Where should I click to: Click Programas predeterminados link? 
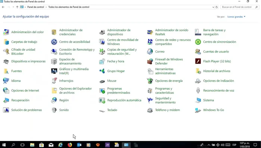(119, 91)
